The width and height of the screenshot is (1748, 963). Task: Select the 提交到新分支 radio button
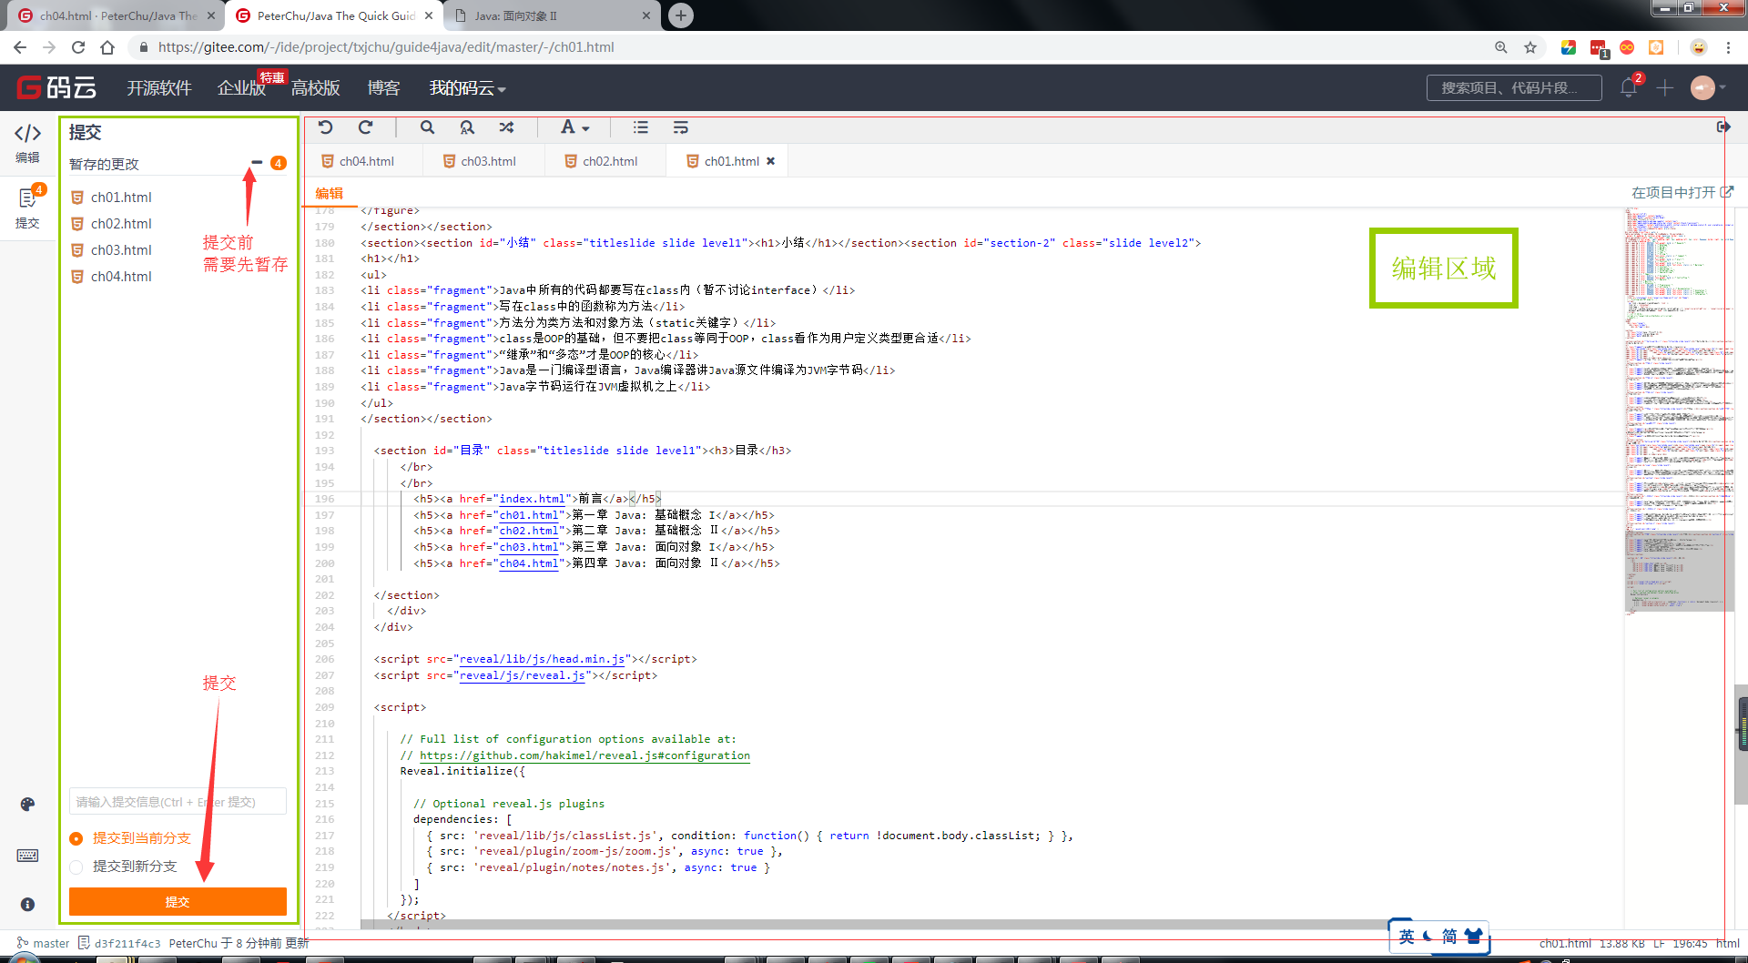pos(76,867)
